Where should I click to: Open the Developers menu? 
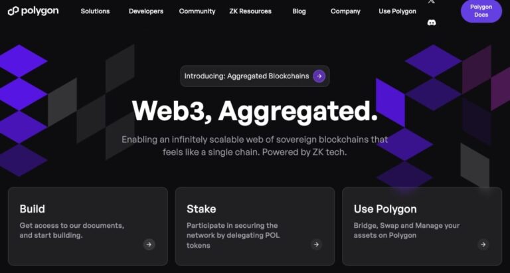coord(146,11)
